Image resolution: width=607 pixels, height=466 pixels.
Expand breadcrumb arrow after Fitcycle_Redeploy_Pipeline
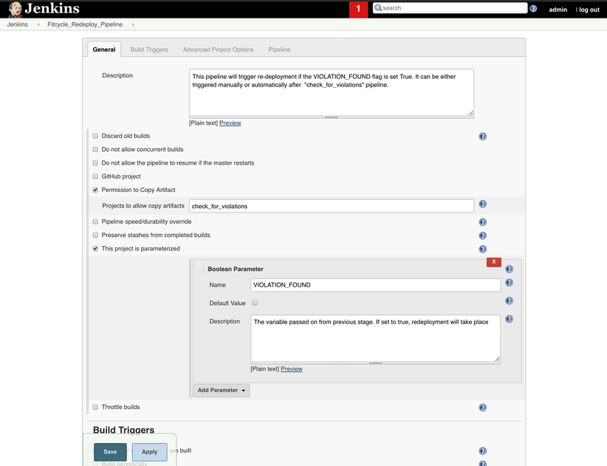coord(133,24)
